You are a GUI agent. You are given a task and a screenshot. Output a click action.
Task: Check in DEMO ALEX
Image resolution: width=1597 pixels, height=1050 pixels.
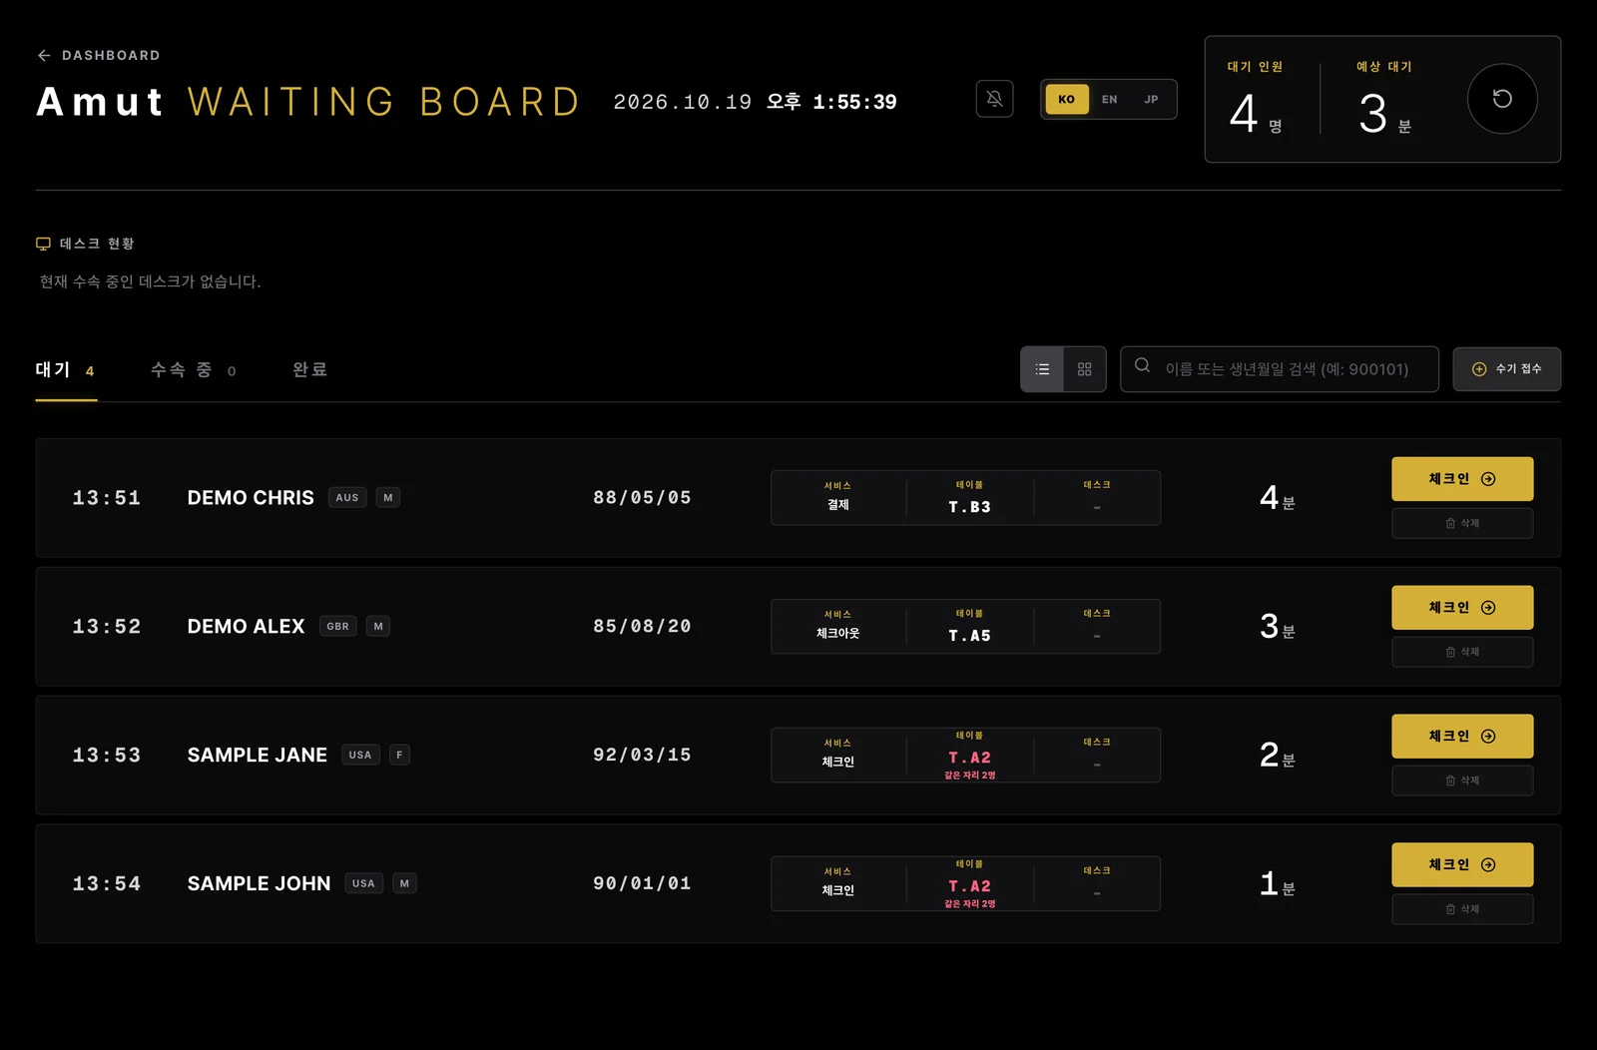click(1462, 608)
